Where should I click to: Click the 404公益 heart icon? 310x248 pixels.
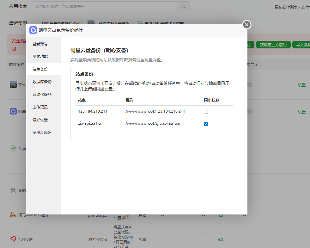coord(13,239)
